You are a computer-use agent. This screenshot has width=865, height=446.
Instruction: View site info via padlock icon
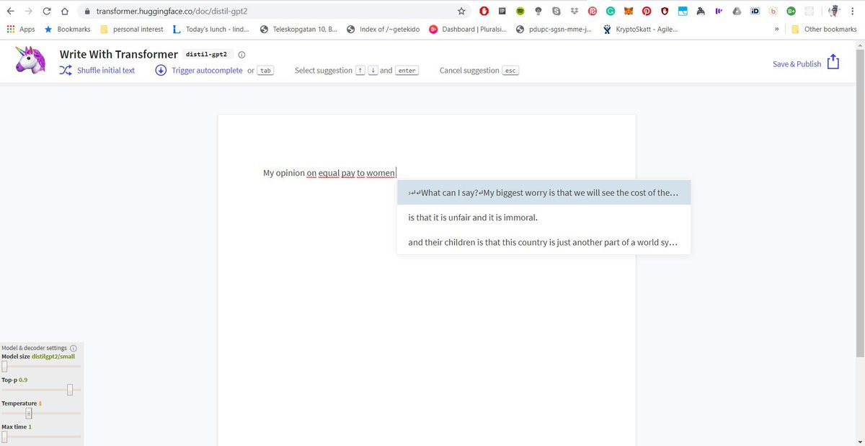coord(86,12)
